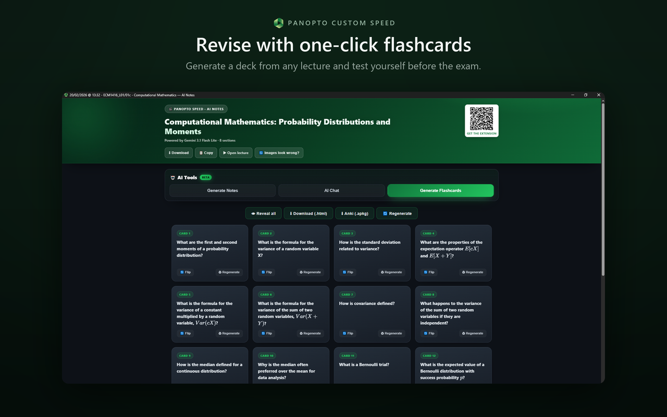The height and width of the screenshot is (417, 667).
Task: Export deck to Anki (.apkg)
Action: (355, 213)
